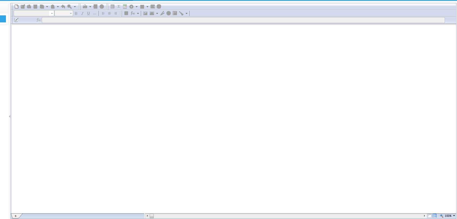Align text center
This screenshot has height=219, width=457.
pos(109,13)
